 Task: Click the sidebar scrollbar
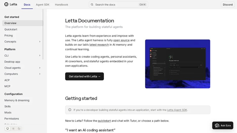tap(43, 34)
